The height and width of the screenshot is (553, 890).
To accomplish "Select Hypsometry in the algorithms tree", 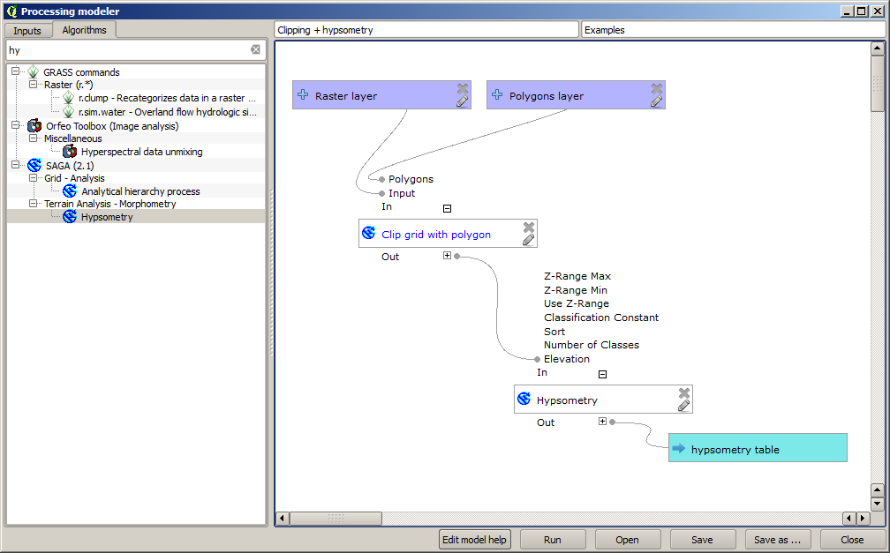I will pos(107,217).
